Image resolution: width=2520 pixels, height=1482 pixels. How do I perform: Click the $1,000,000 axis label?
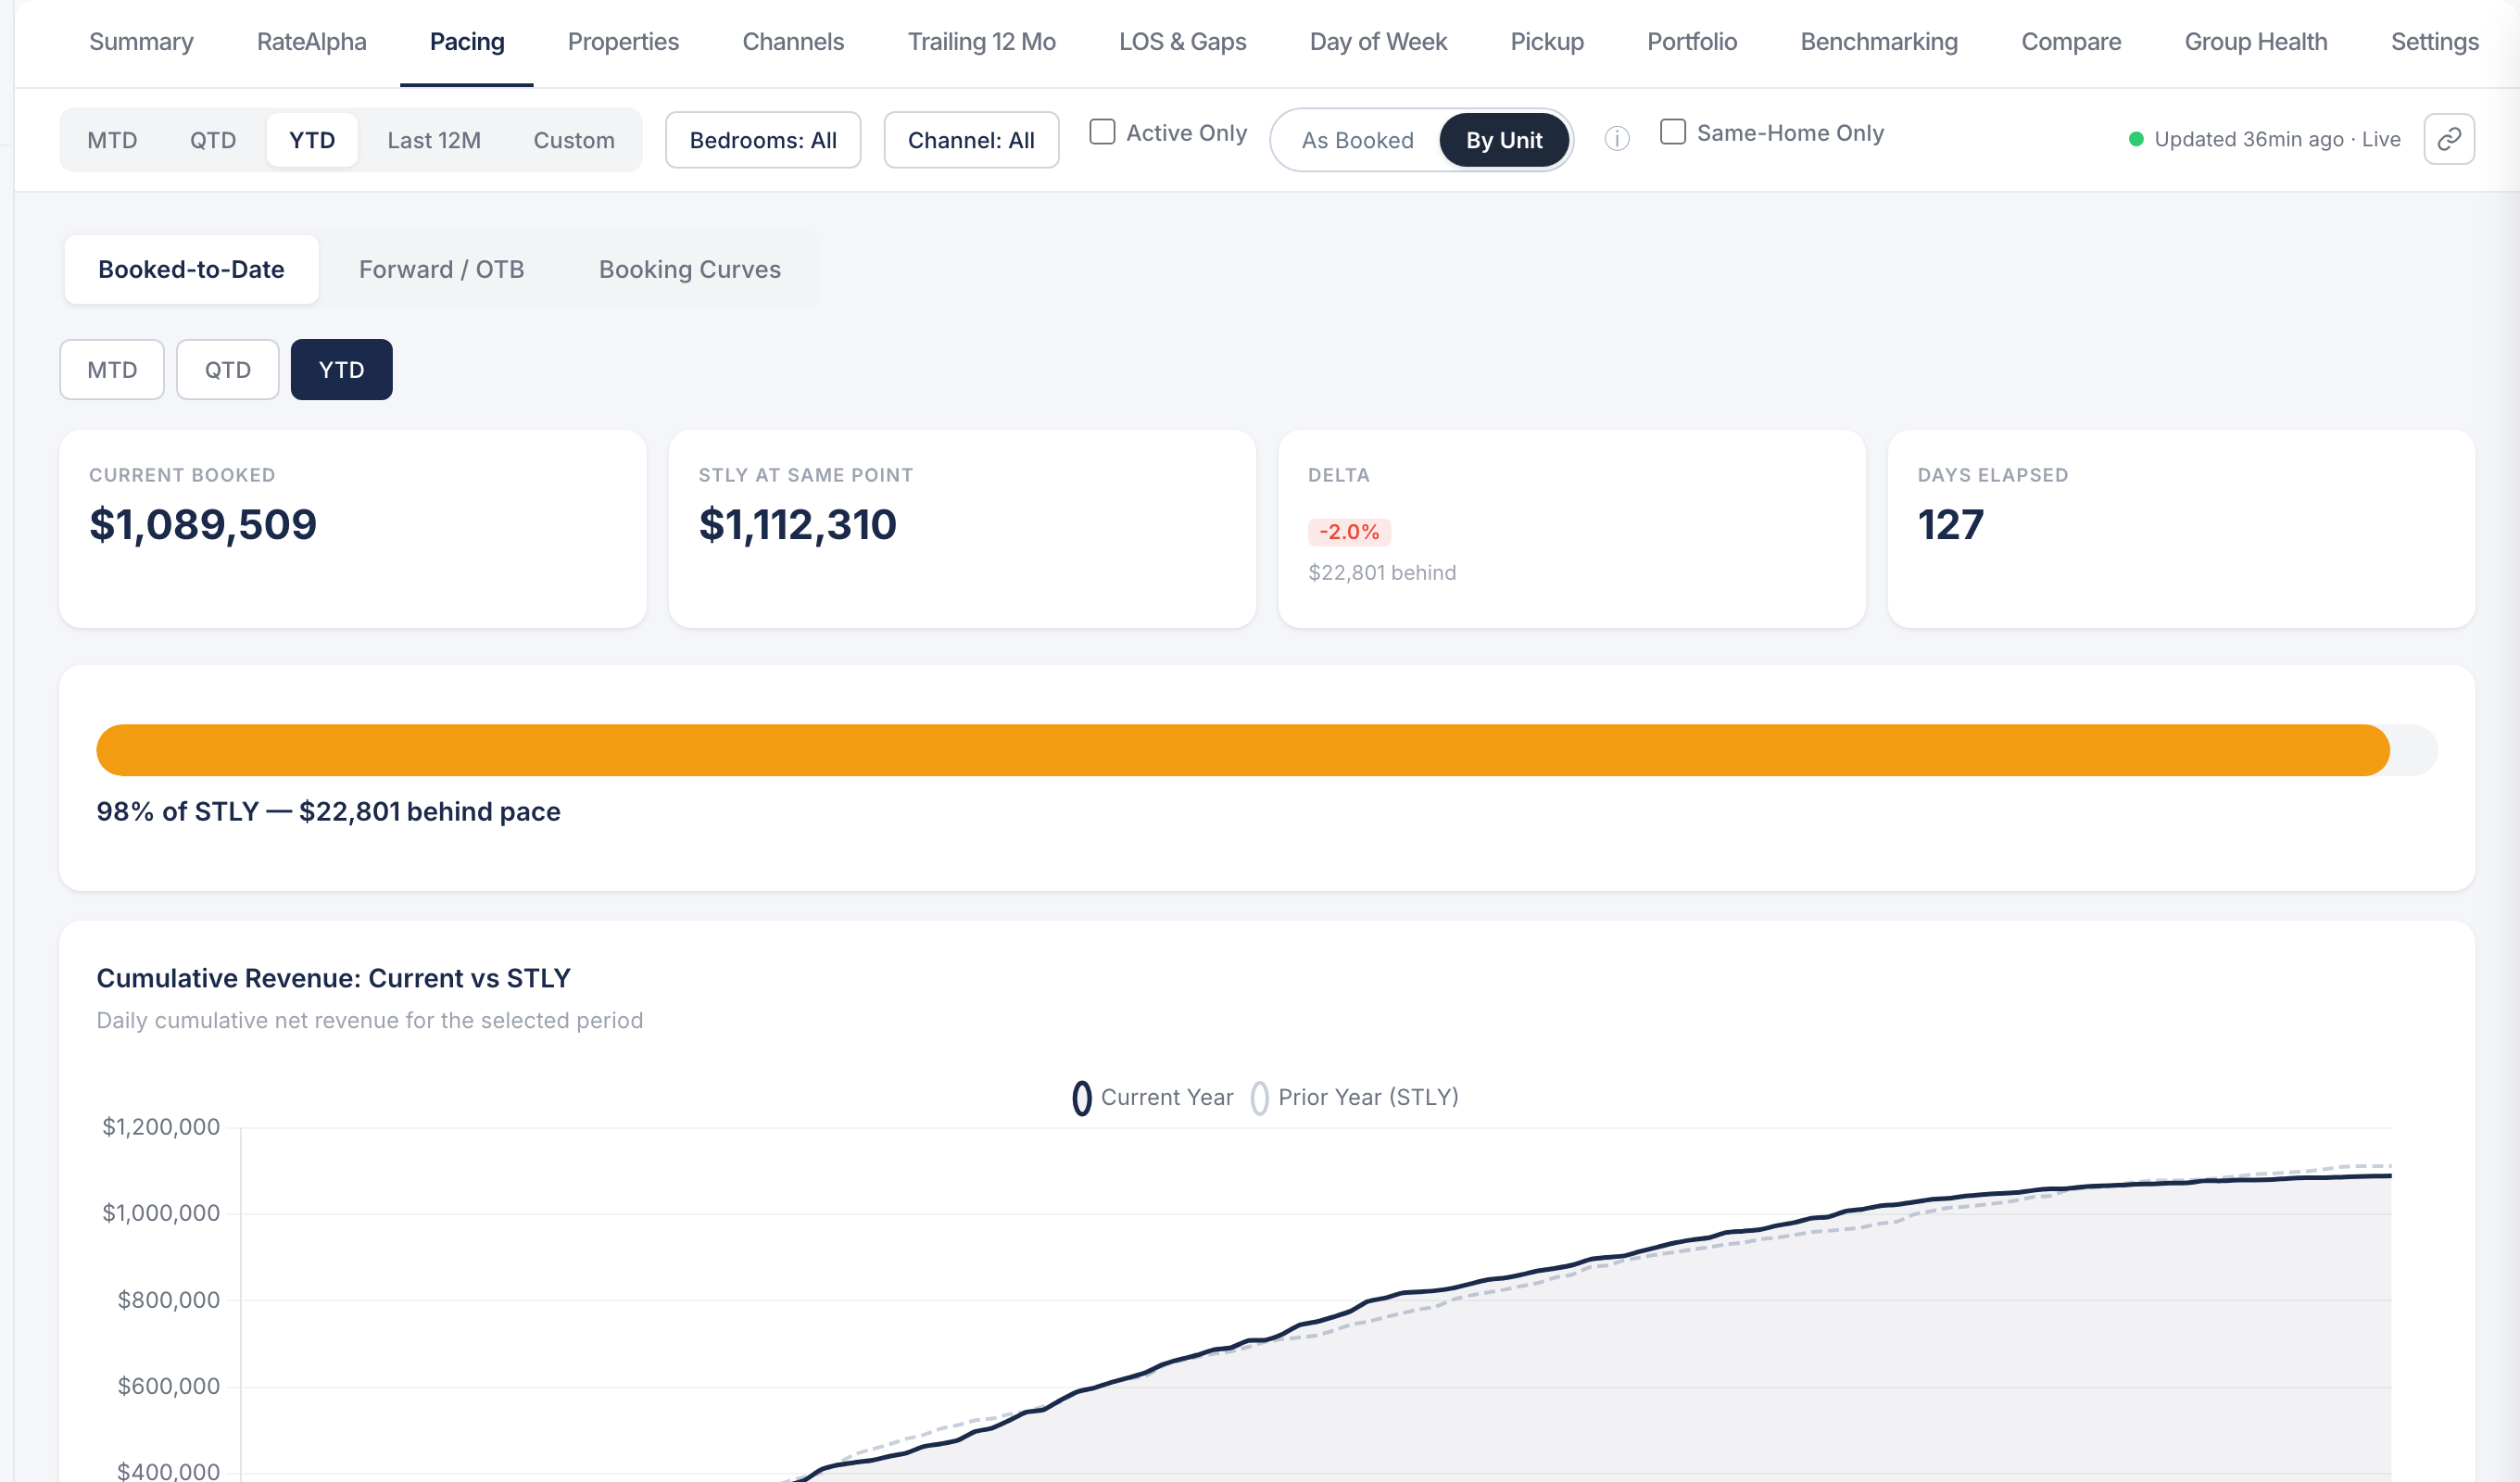click(161, 1213)
